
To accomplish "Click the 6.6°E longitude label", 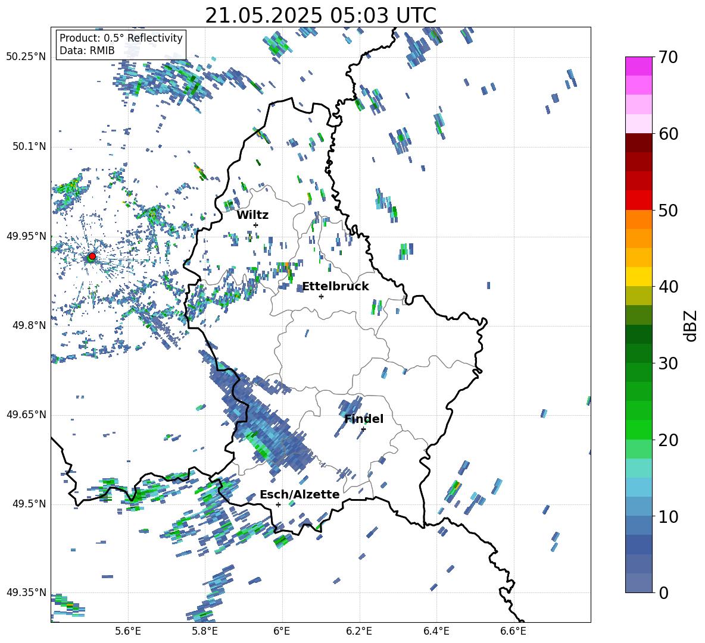I will pyautogui.click(x=513, y=631).
